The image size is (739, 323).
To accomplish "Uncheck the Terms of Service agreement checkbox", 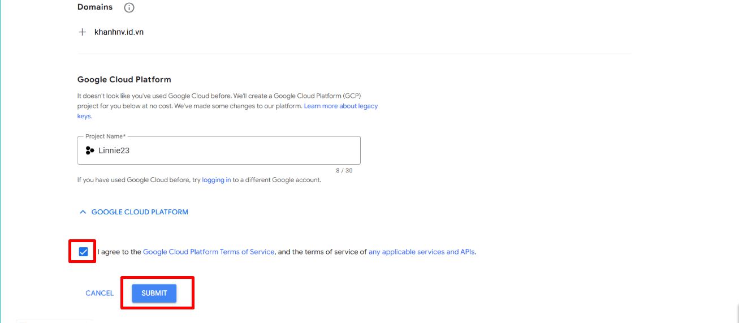I will [x=84, y=252].
